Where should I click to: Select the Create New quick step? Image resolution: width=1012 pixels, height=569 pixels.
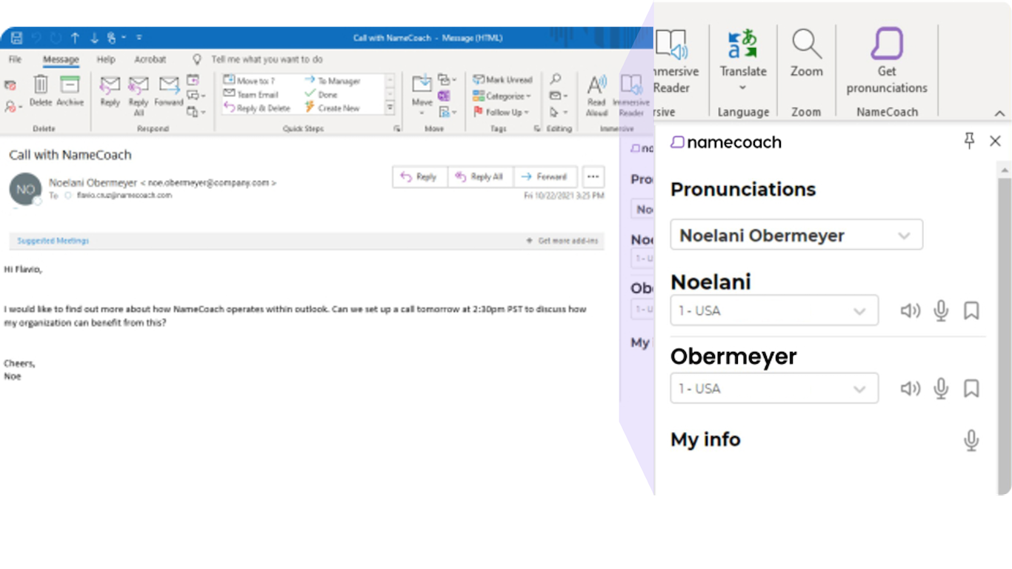click(332, 108)
